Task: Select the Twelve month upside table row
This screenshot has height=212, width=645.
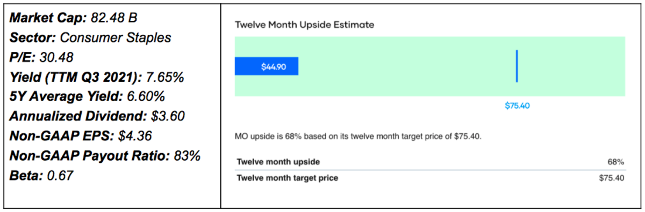Action: (x=430, y=162)
